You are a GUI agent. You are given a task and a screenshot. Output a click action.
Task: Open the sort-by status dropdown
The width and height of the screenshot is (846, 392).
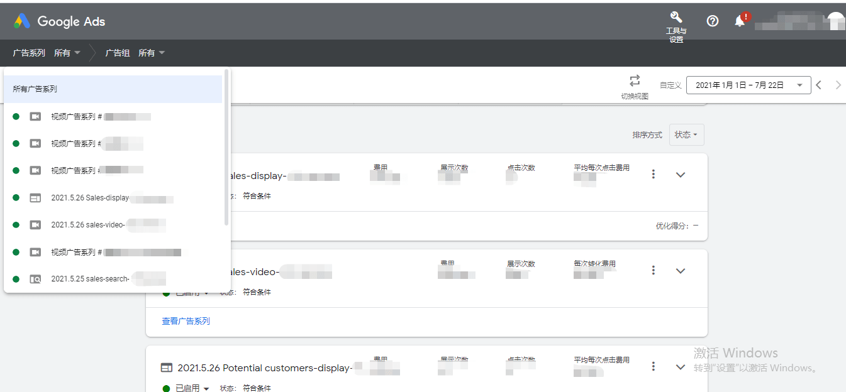point(686,134)
